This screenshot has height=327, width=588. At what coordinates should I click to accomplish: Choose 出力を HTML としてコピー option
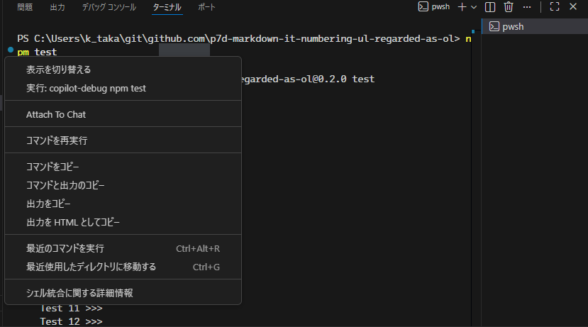point(73,222)
